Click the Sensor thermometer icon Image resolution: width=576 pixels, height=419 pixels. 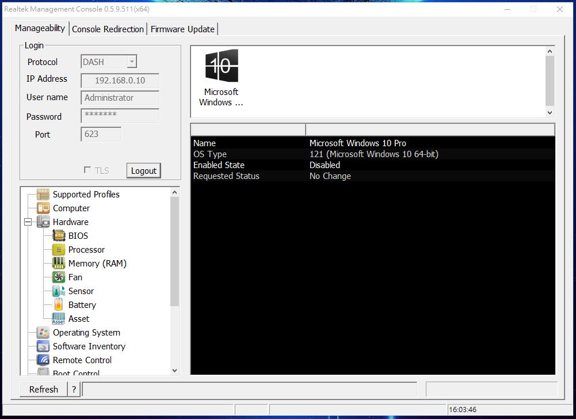59,291
